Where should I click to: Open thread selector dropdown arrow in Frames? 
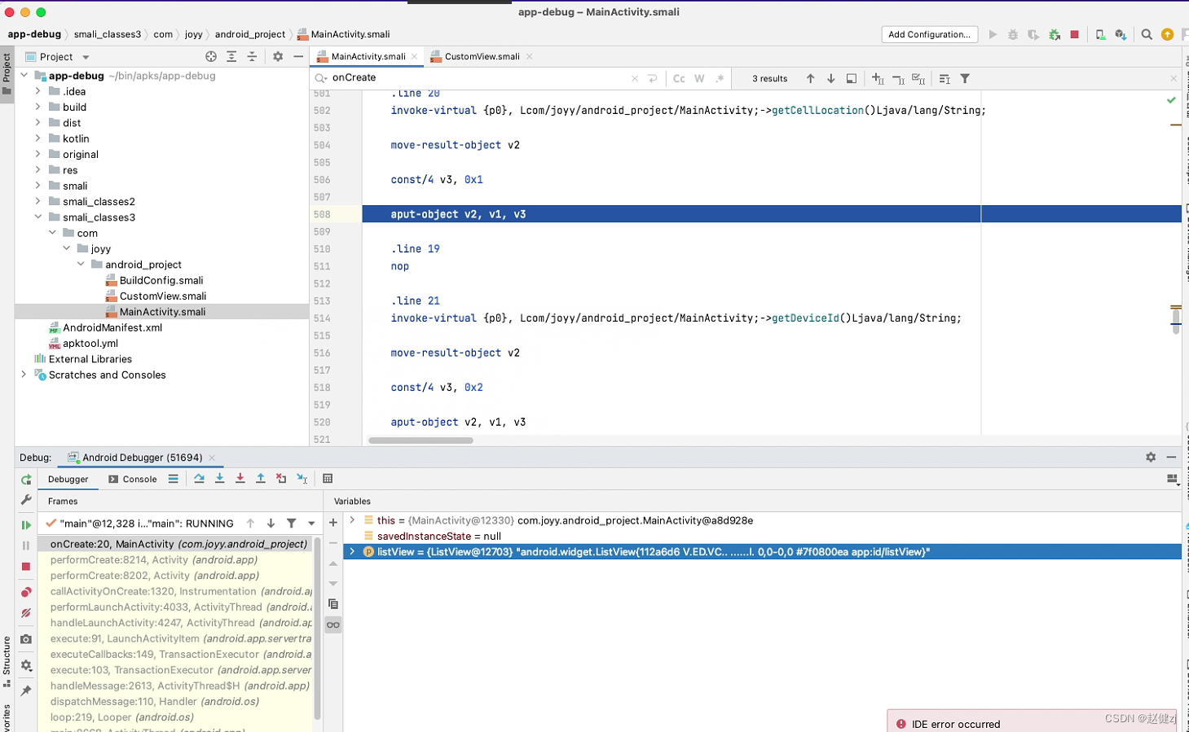pos(311,524)
